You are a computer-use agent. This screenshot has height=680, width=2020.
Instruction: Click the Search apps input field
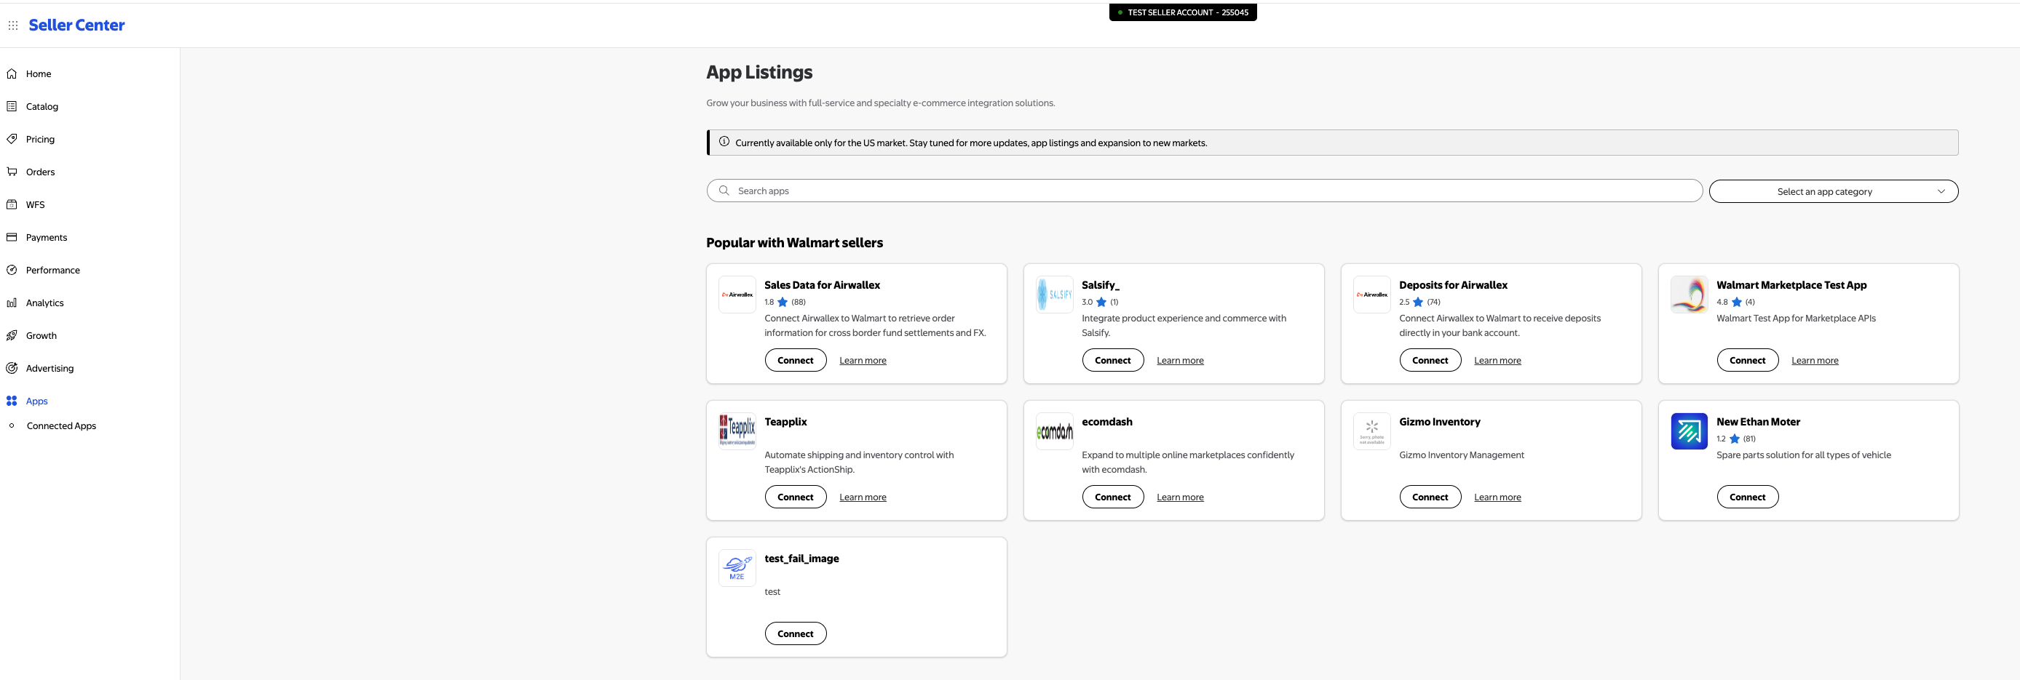click(x=1205, y=191)
